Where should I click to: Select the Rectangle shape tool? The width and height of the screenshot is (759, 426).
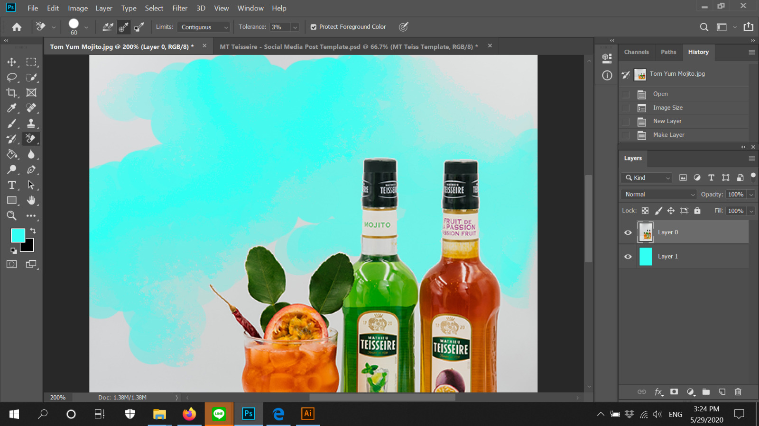[12, 200]
